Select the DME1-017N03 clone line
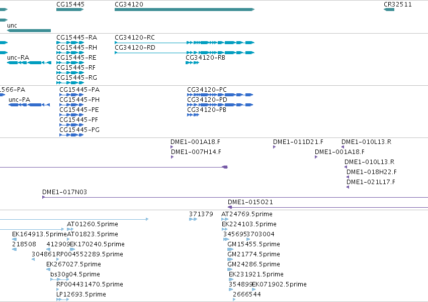The height and width of the screenshot is (302, 428). [235, 198]
